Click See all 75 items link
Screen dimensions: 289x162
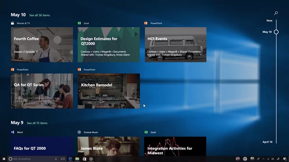point(37,123)
